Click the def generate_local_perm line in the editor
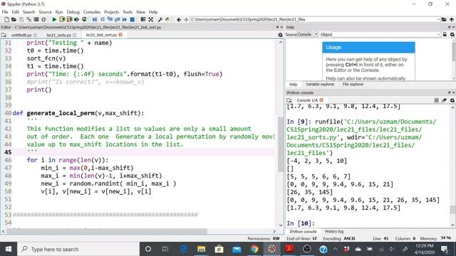Image resolution: width=456 pixels, height=256 pixels. [x=78, y=113]
